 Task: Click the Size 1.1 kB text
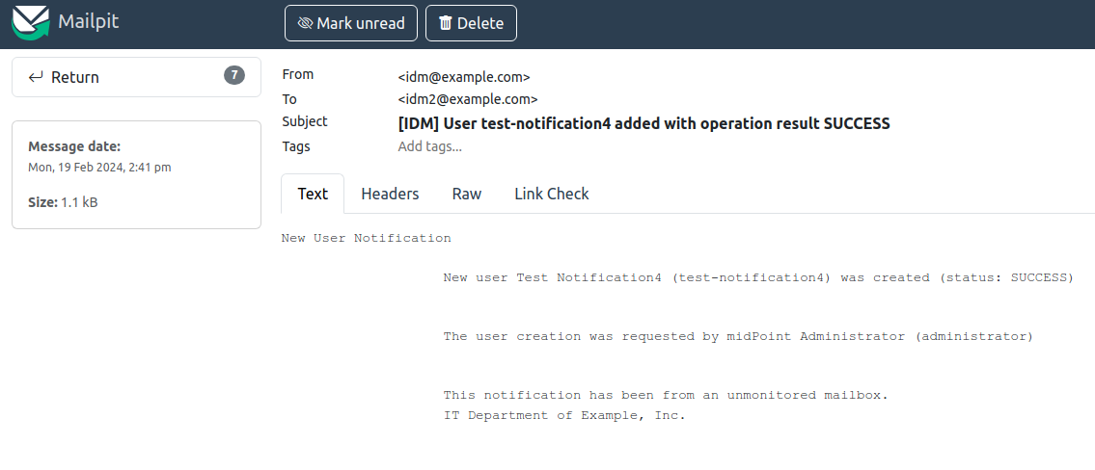point(63,203)
